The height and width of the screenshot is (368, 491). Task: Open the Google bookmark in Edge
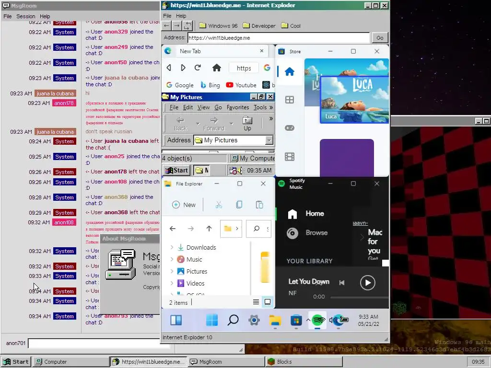tap(180, 85)
